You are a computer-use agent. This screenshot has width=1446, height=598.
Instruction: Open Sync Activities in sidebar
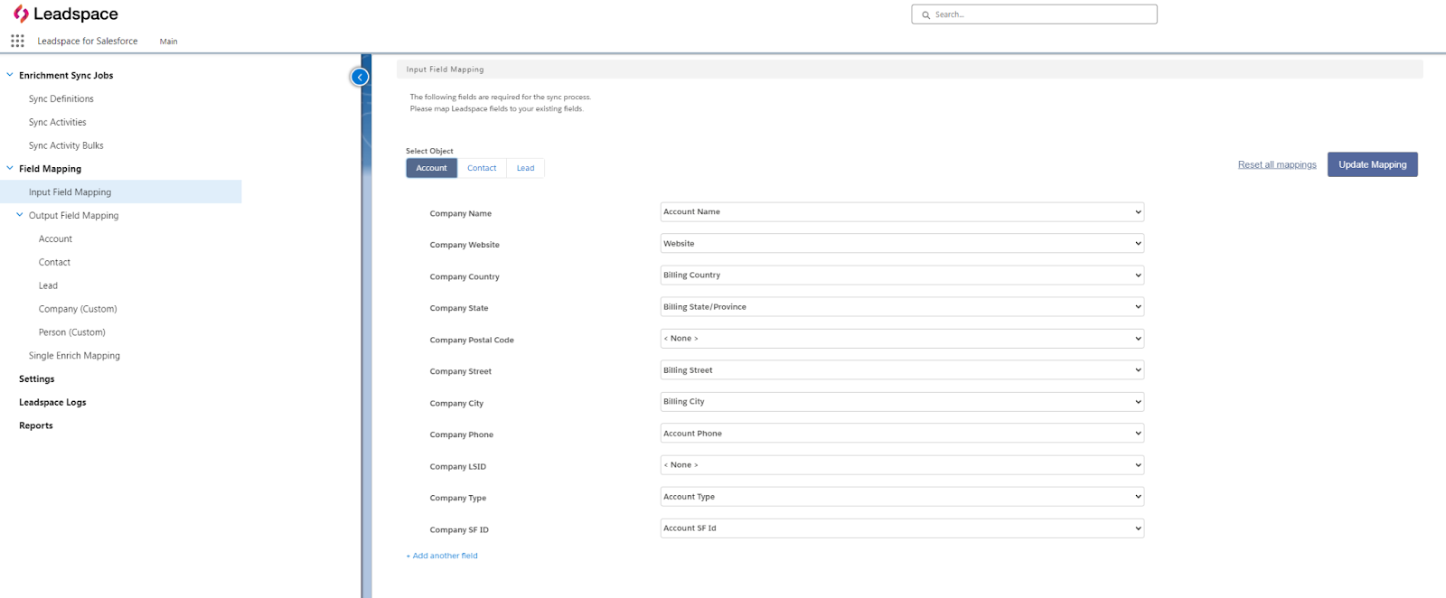click(58, 122)
